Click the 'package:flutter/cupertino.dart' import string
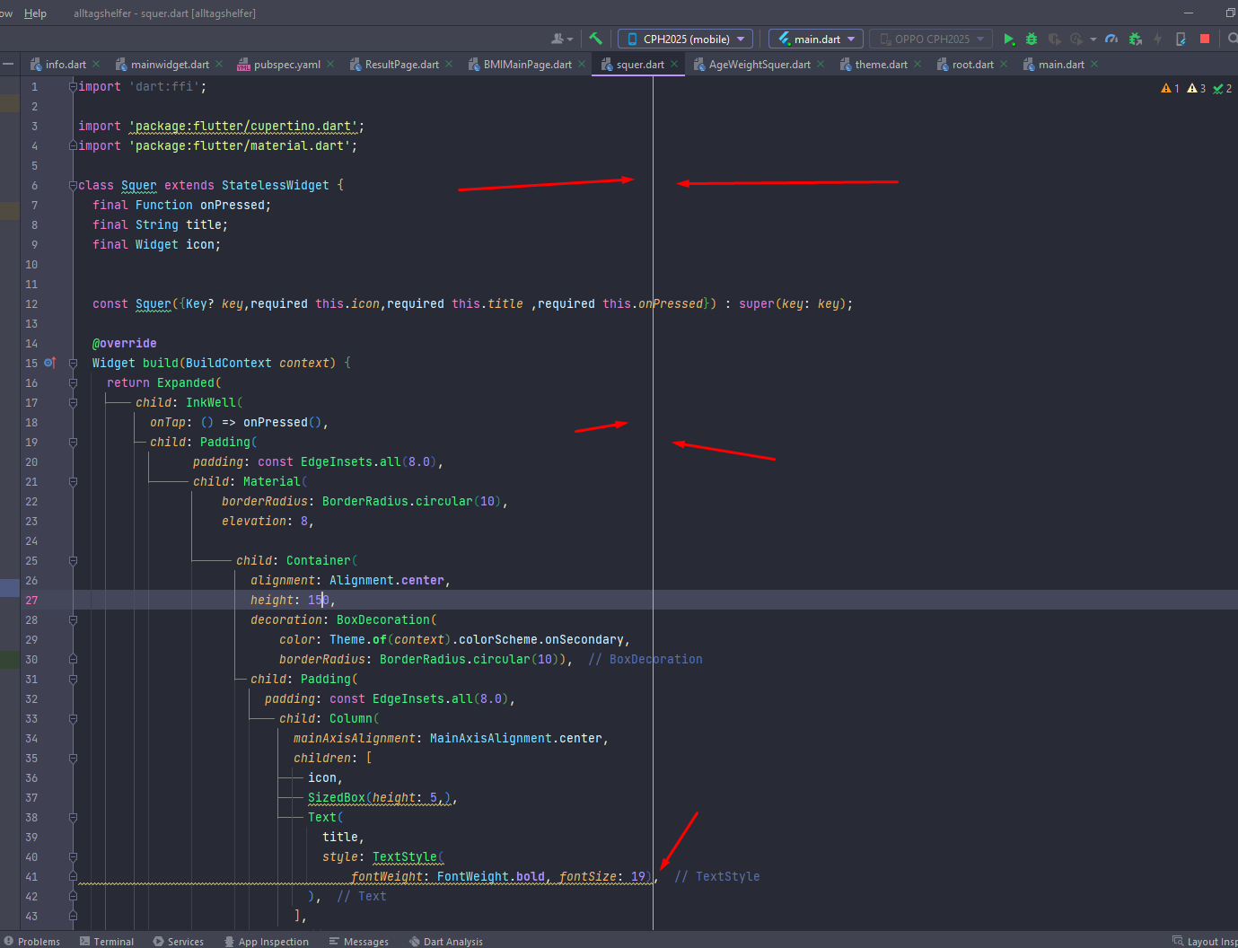The height and width of the screenshot is (948, 1238). tap(243, 126)
